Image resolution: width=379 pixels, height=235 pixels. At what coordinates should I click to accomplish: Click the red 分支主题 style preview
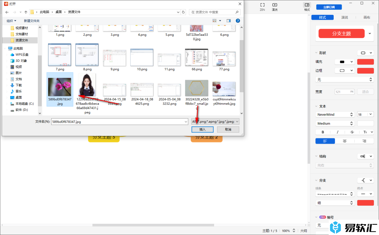click(x=341, y=33)
